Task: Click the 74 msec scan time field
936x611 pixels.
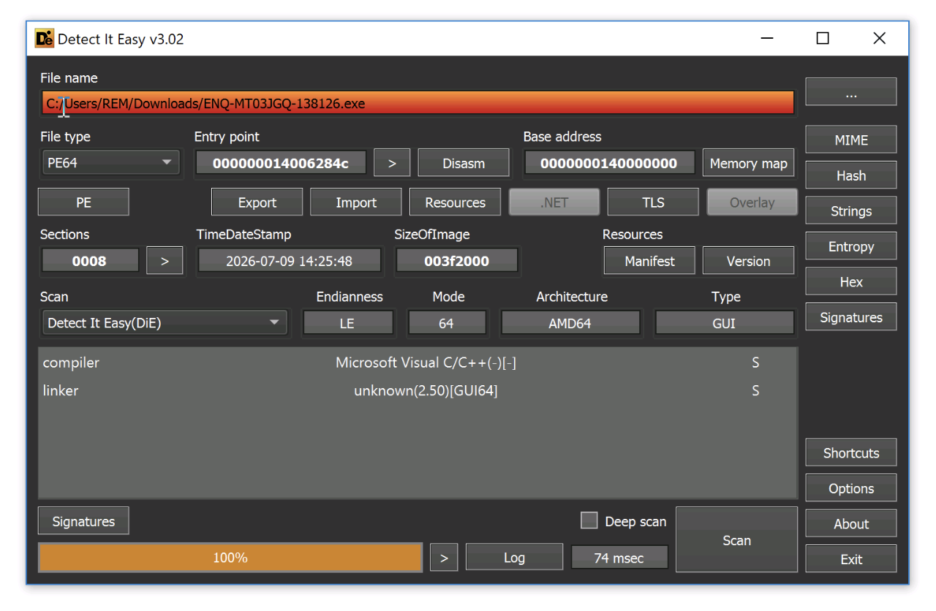Action: pyautogui.click(x=619, y=558)
